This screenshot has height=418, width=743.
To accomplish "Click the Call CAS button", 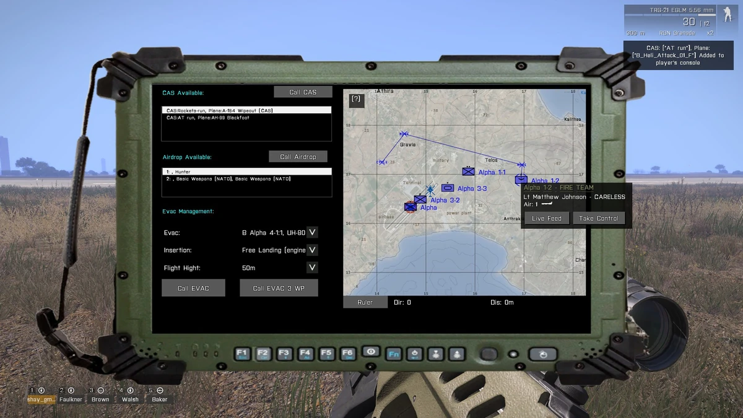I will pyautogui.click(x=302, y=91).
